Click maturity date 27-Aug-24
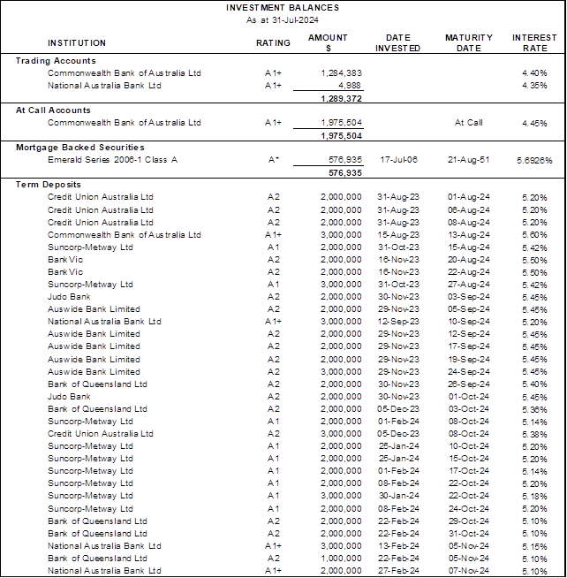This screenshot has height=578, width=567. pyautogui.click(x=469, y=285)
